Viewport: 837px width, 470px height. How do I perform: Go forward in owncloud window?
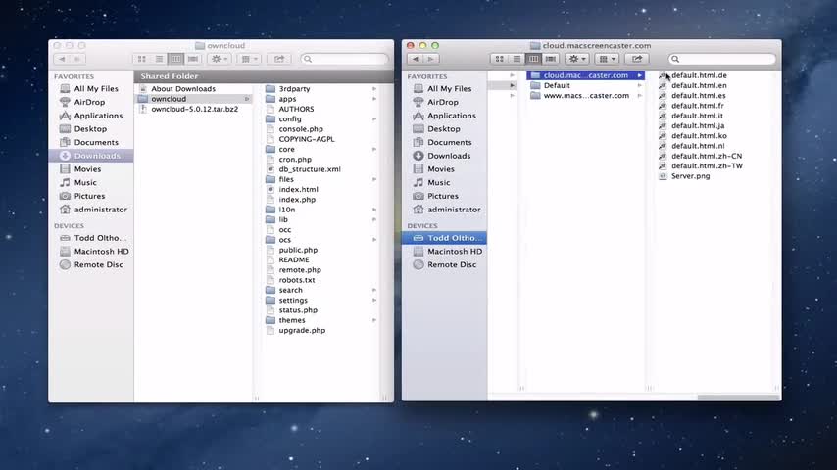tap(77, 59)
